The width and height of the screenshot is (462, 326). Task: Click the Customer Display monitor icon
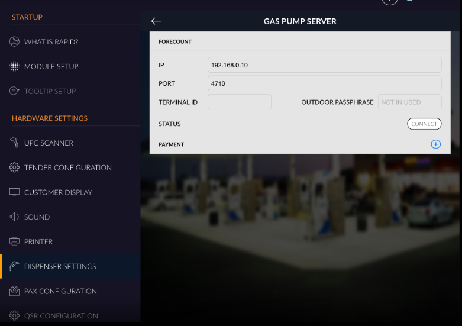pyautogui.click(x=15, y=192)
